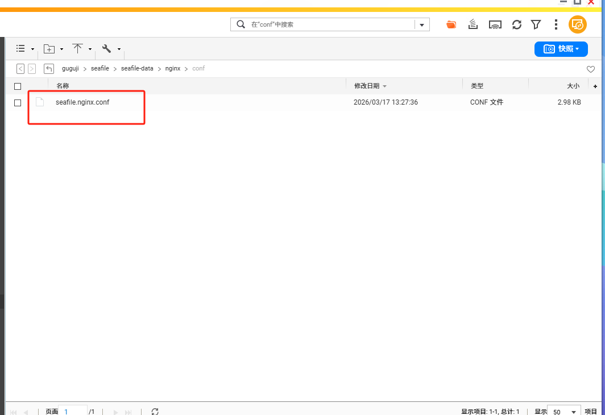605x415 pixels.
Task: Expand the view mode list dropdown
Action: 25,49
